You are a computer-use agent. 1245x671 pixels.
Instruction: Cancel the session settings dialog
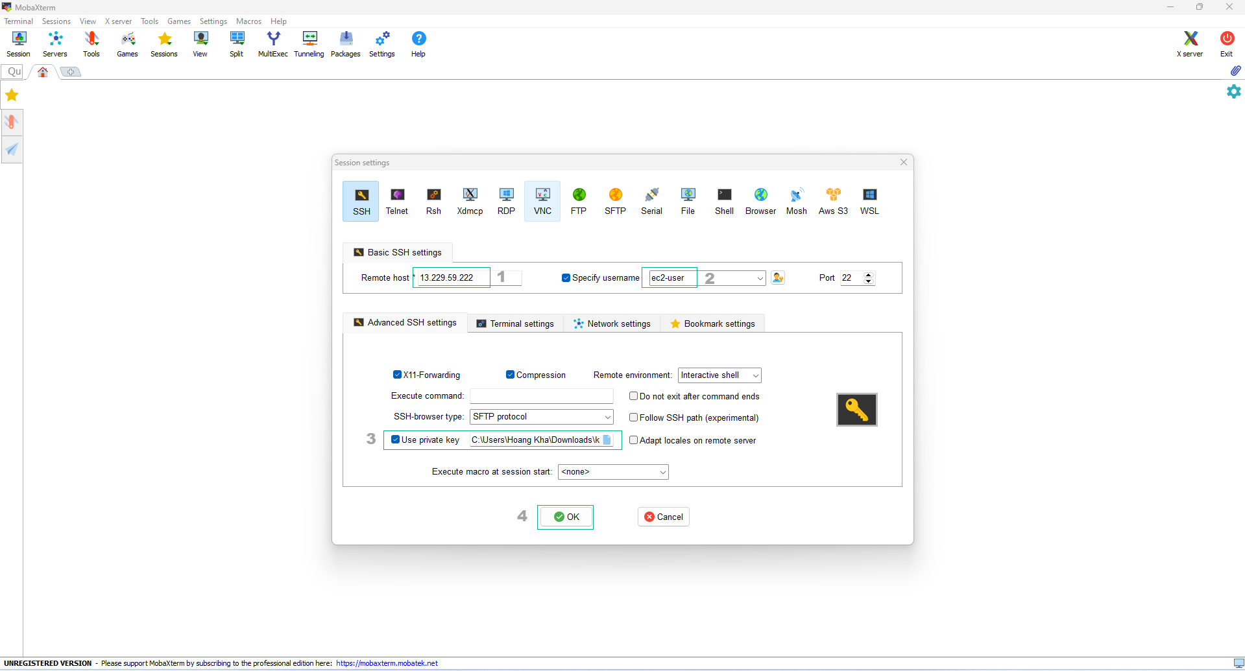point(664,517)
